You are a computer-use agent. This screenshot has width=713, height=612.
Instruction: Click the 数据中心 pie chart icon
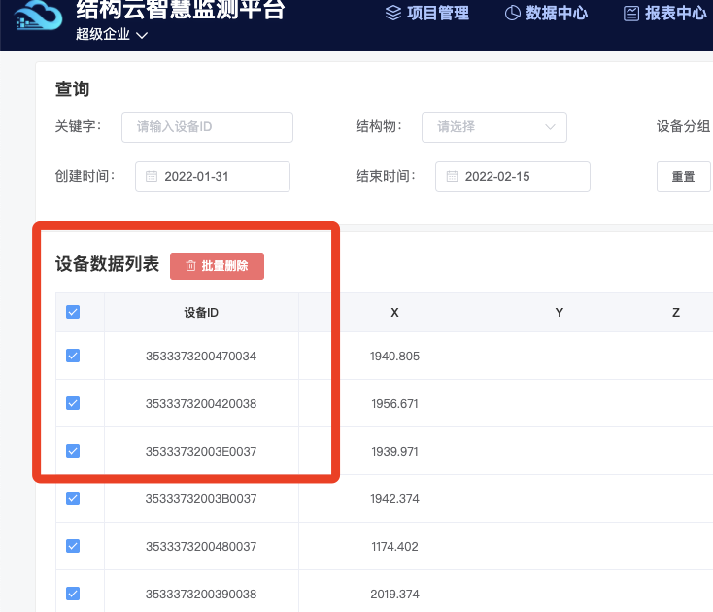[x=513, y=13]
